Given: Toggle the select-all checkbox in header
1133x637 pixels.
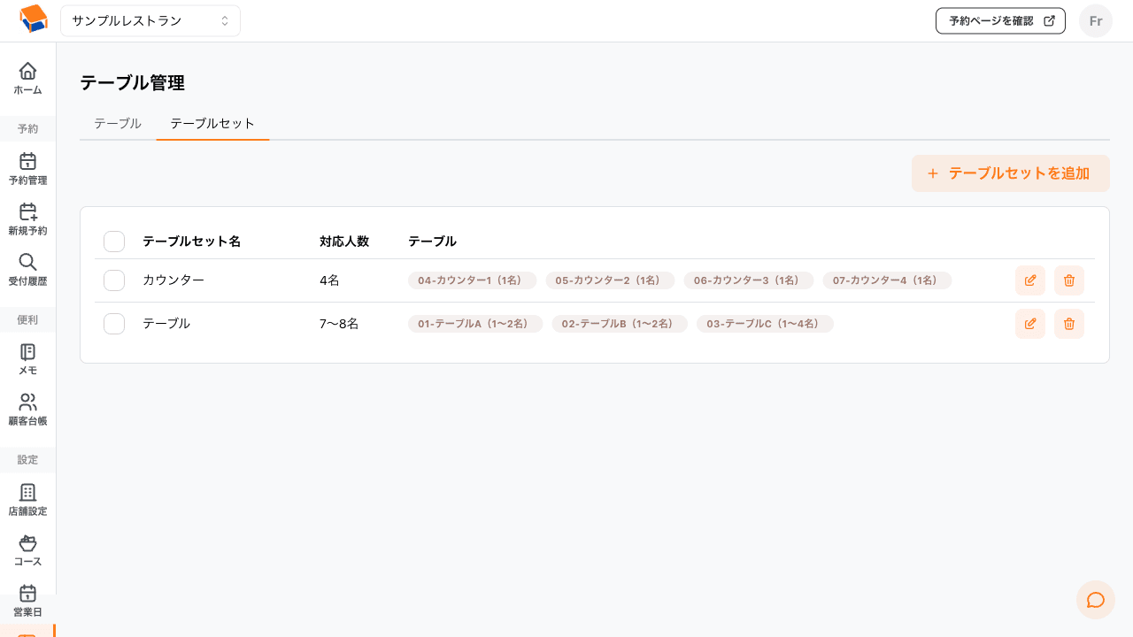Looking at the screenshot, I should point(114,242).
